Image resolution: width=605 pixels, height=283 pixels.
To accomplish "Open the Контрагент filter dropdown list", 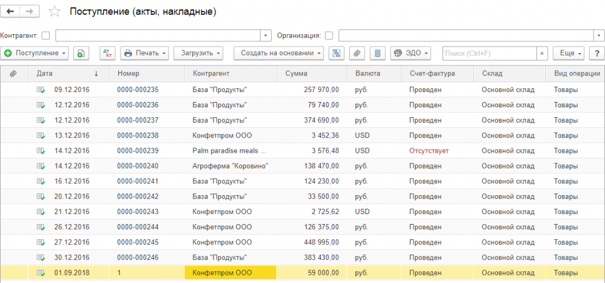I will pos(266,35).
